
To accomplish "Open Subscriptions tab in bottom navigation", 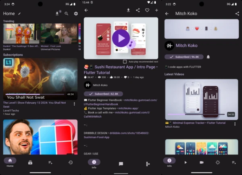I will [x=30, y=162].
